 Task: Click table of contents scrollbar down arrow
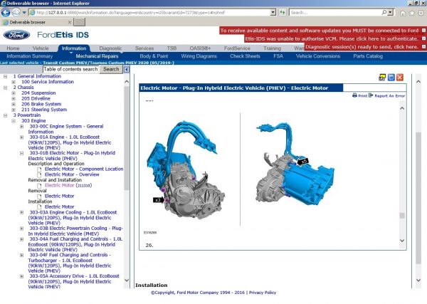pos(127,281)
